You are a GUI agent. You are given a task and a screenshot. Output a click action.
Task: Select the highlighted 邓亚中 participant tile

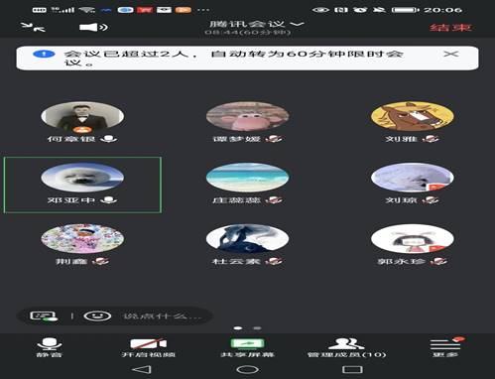coord(82,185)
